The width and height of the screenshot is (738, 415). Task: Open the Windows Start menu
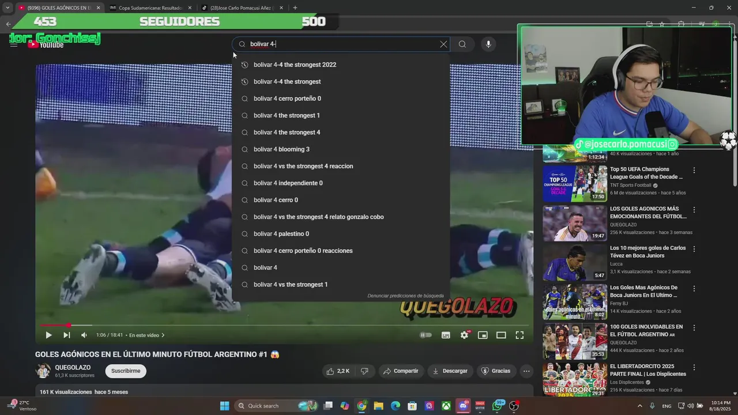[225, 406]
